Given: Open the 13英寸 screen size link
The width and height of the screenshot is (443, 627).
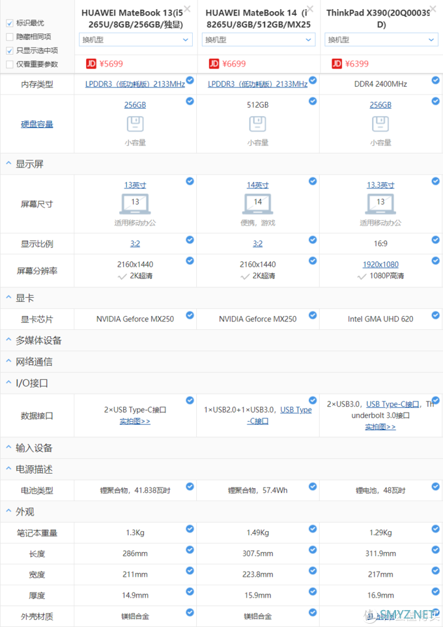Looking at the screenshot, I should point(135,185).
